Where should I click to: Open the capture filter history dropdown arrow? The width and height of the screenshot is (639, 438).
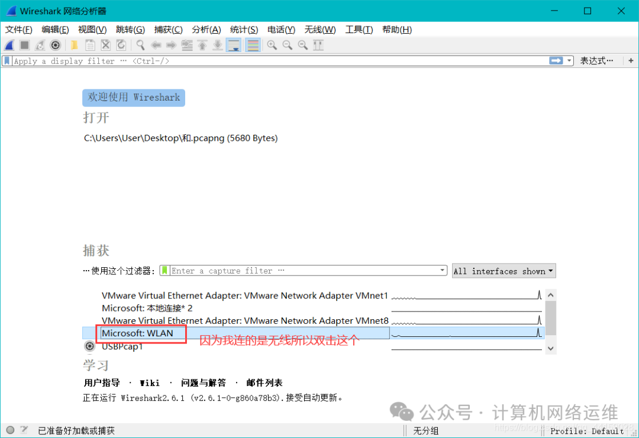[442, 271]
